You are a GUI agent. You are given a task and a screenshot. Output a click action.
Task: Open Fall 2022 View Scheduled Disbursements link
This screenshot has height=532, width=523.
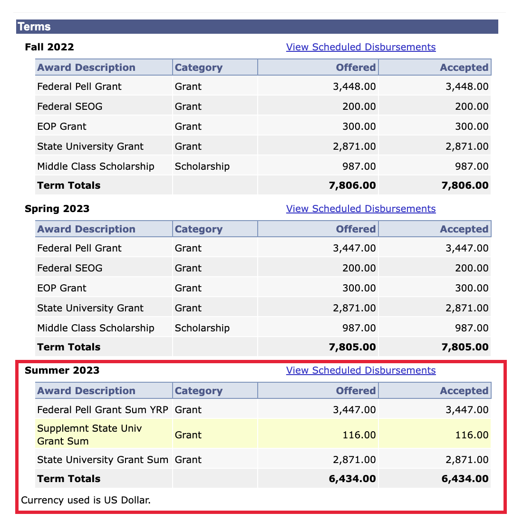(360, 47)
